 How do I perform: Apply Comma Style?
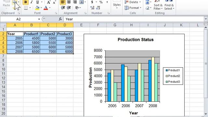[x=107, y=2]
